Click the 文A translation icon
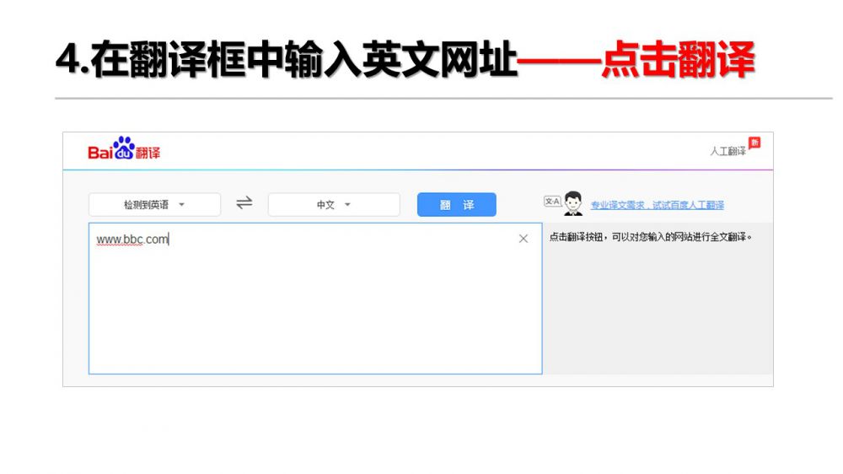The width and height of the screenshot is (843, 474). tap(552, 202)
